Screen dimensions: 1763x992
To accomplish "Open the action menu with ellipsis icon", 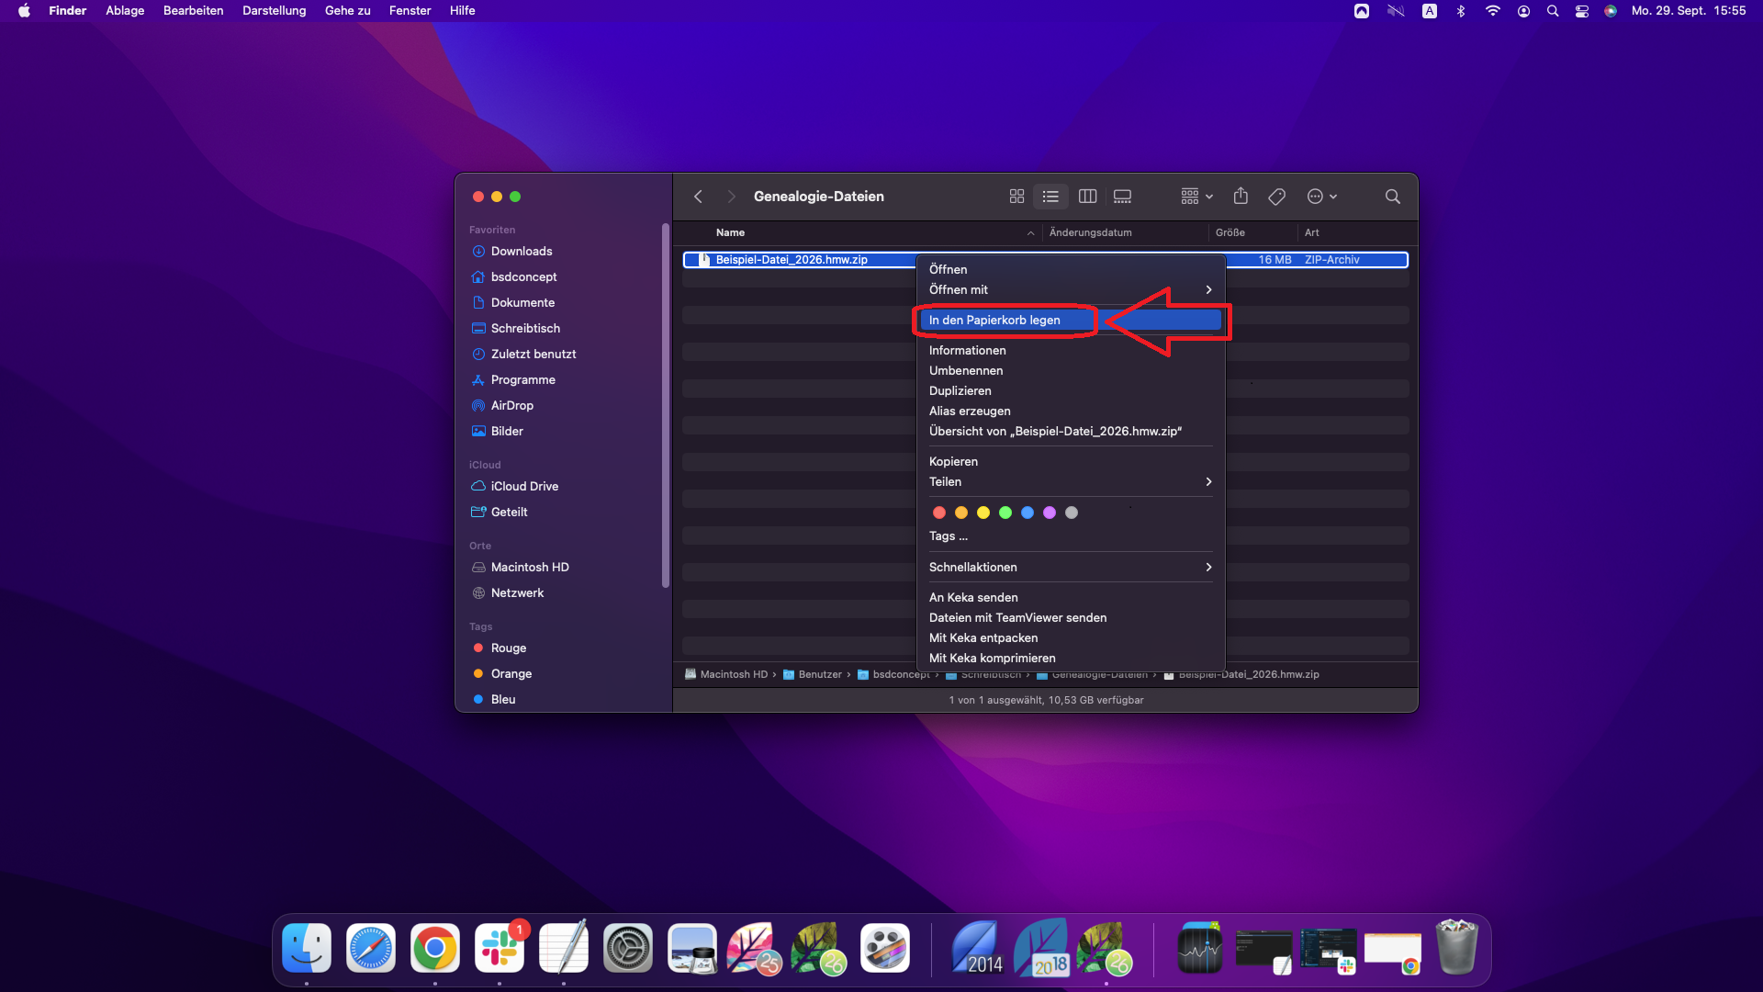I will coord(1321,197).
